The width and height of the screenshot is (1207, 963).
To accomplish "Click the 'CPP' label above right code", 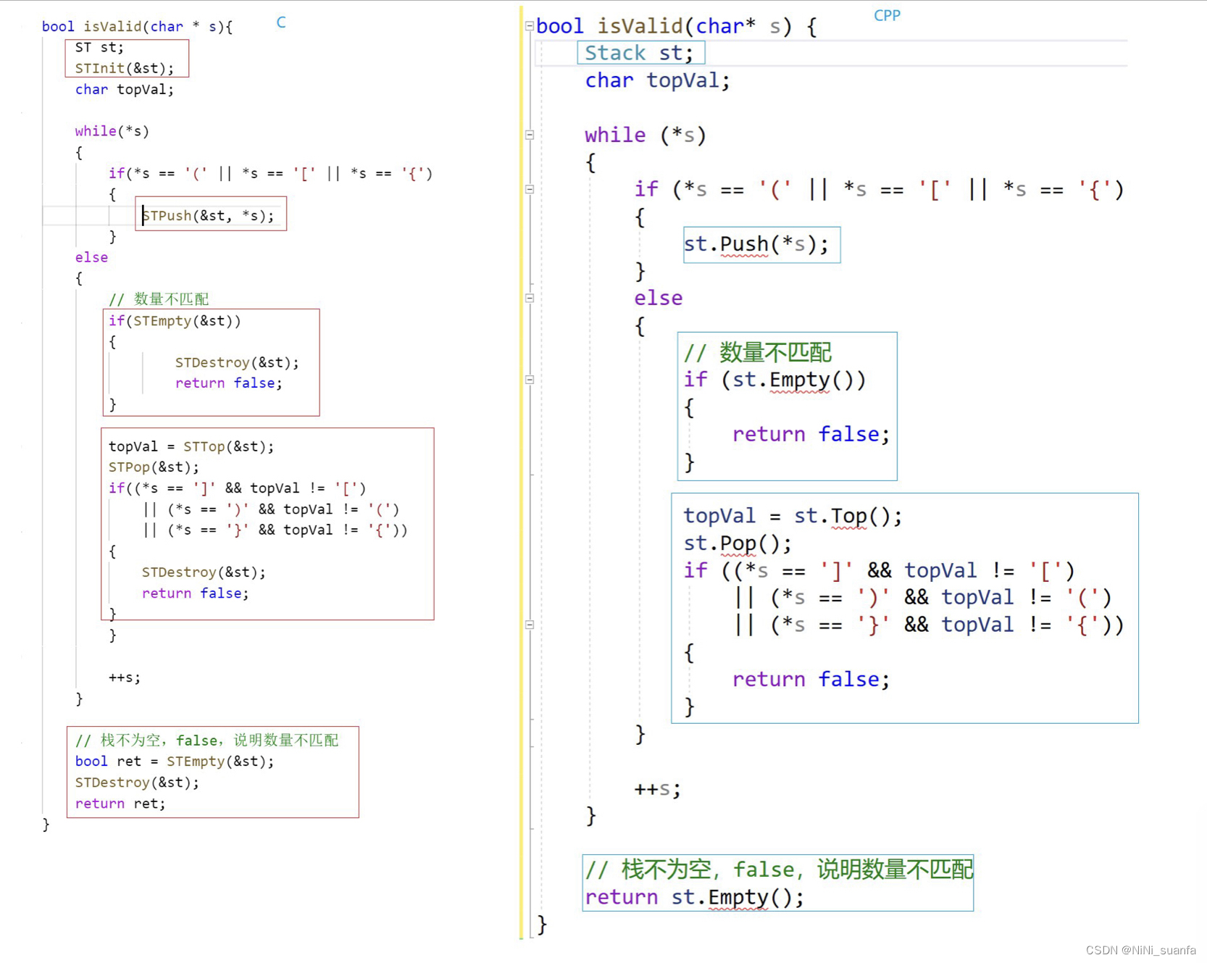I will point(887,15).
